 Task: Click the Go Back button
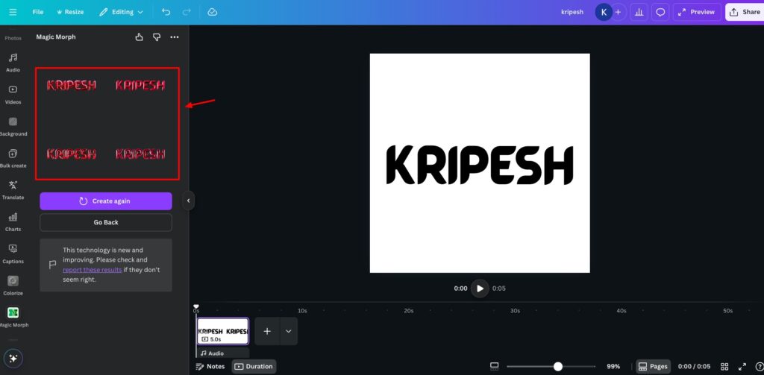coord(106,223)
